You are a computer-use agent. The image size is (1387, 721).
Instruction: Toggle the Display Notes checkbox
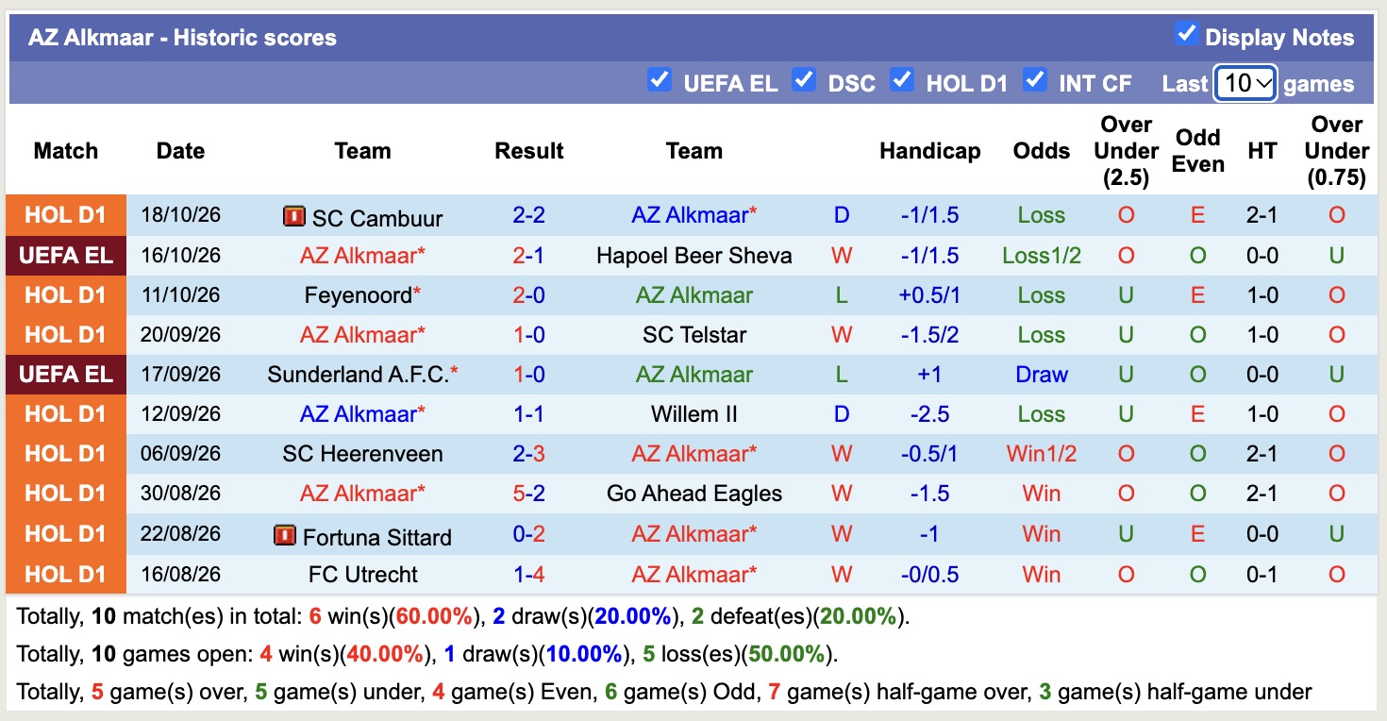pyautogui.click(x=1186, y=34)
